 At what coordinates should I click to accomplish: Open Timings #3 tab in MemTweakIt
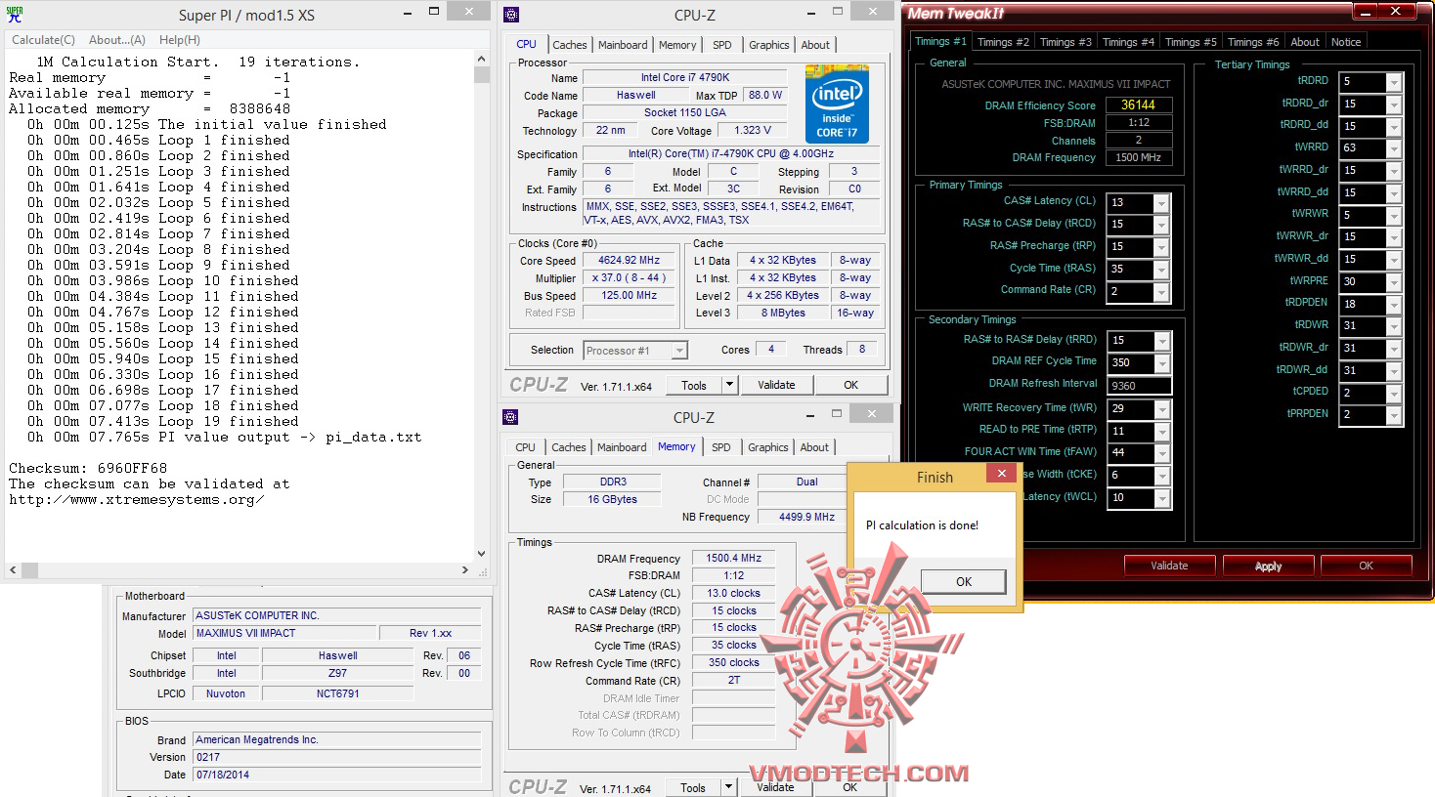[1065, 42]
